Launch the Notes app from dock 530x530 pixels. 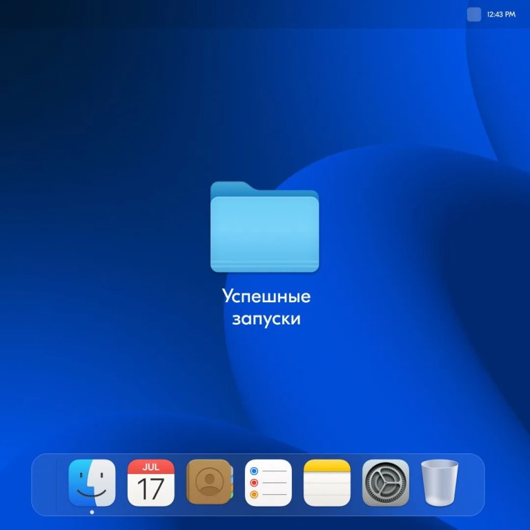[327, 482]
